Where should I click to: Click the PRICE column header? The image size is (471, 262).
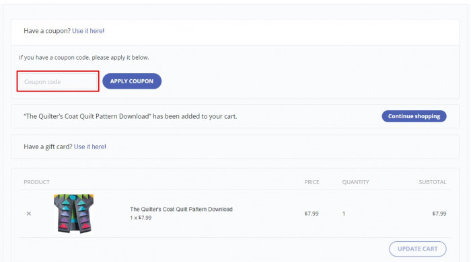(x=312, y=182)
